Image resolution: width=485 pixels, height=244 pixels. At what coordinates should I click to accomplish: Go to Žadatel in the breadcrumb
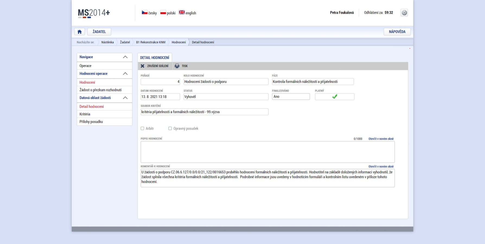pyautogui.click(x=125, y=42)
